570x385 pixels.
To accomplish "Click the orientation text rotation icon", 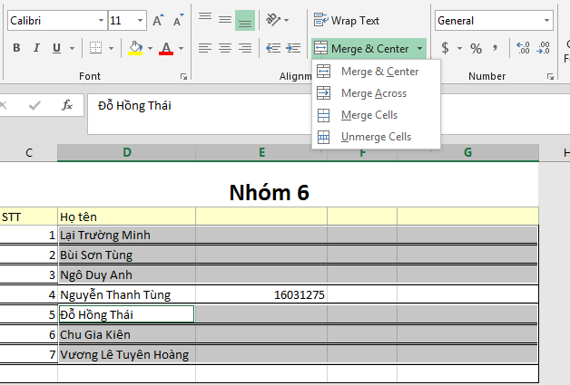I will 273,20.
